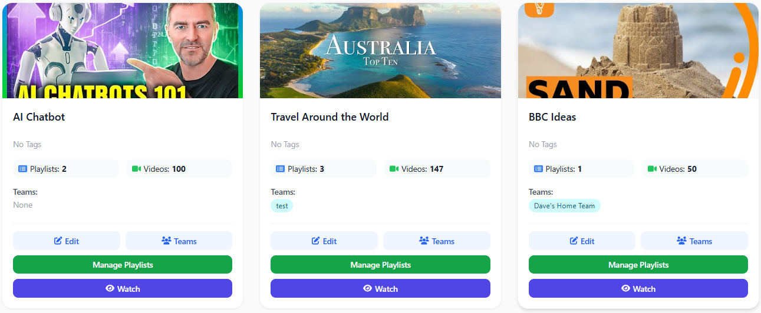Screen dimensions: 761x313
Task: Watch the BBC Ideas channel
Action: pyautogui.click(x=638, y=288)
